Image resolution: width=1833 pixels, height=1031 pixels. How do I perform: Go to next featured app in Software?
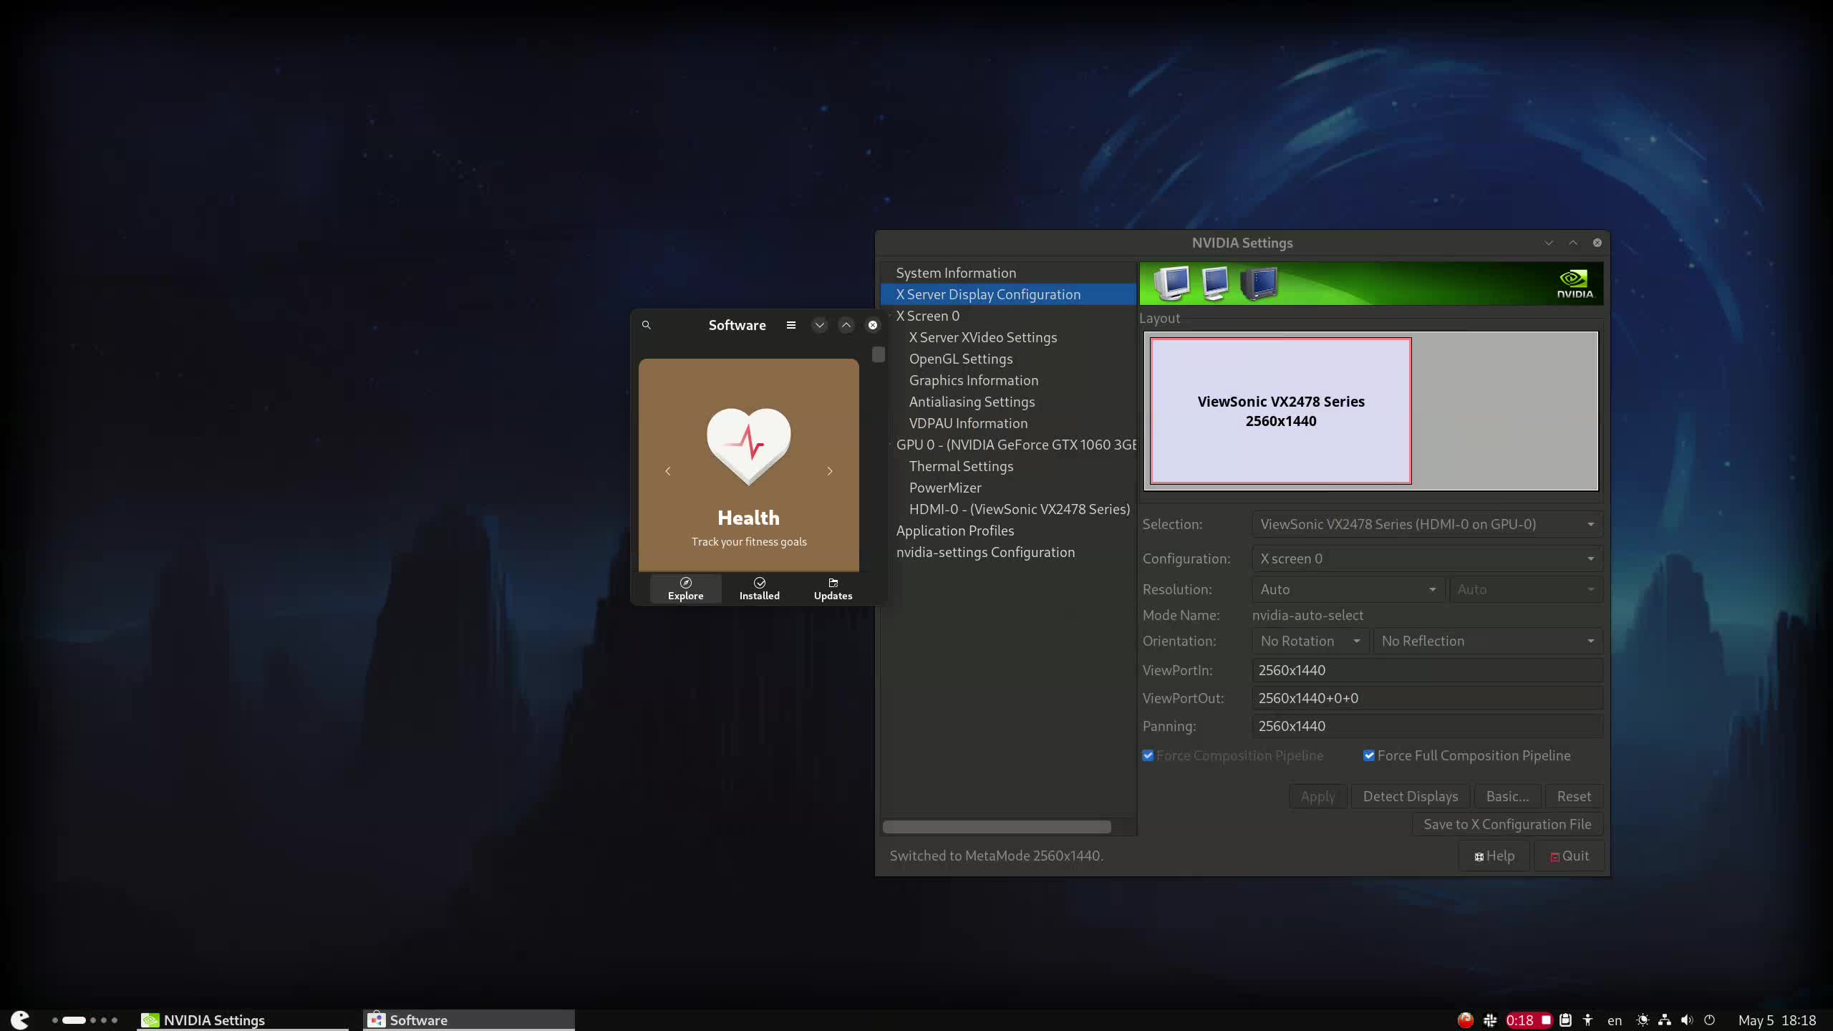[x=830, y=471]
